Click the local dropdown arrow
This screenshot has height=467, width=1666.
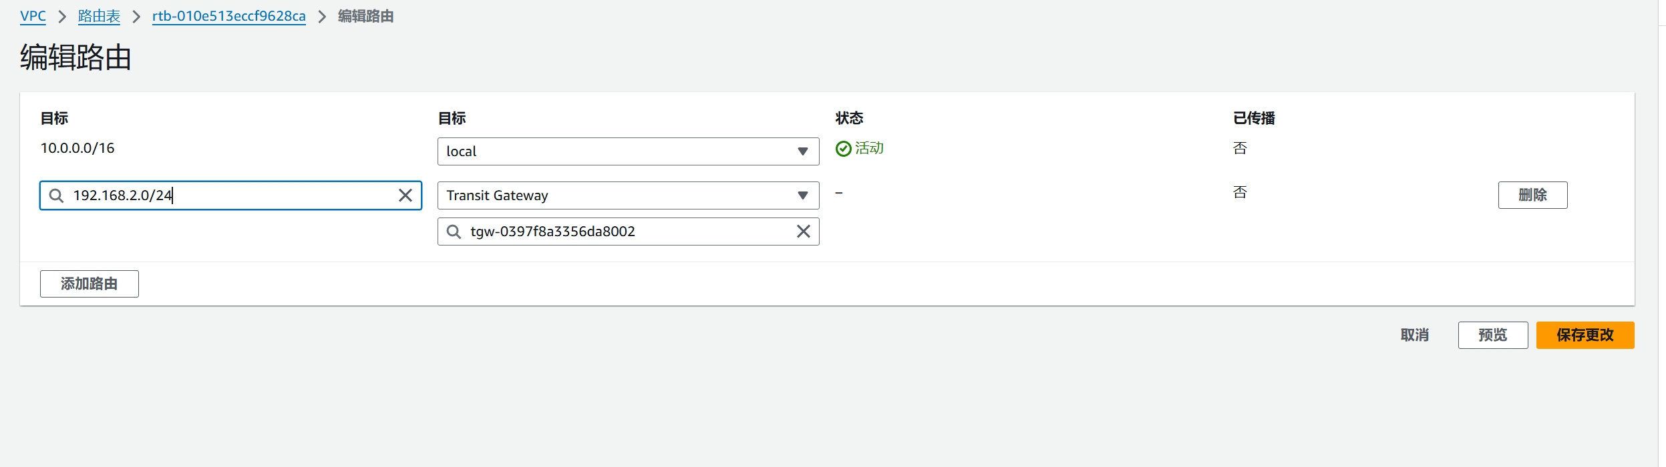pos(803,151)
